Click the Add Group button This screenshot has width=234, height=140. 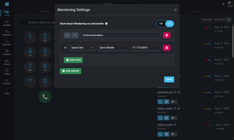pos(70,71)
